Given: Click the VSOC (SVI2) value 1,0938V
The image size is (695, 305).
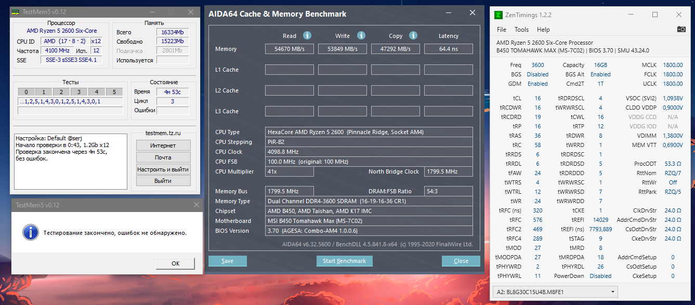Looking at the screenshot, I should point(674,98).
